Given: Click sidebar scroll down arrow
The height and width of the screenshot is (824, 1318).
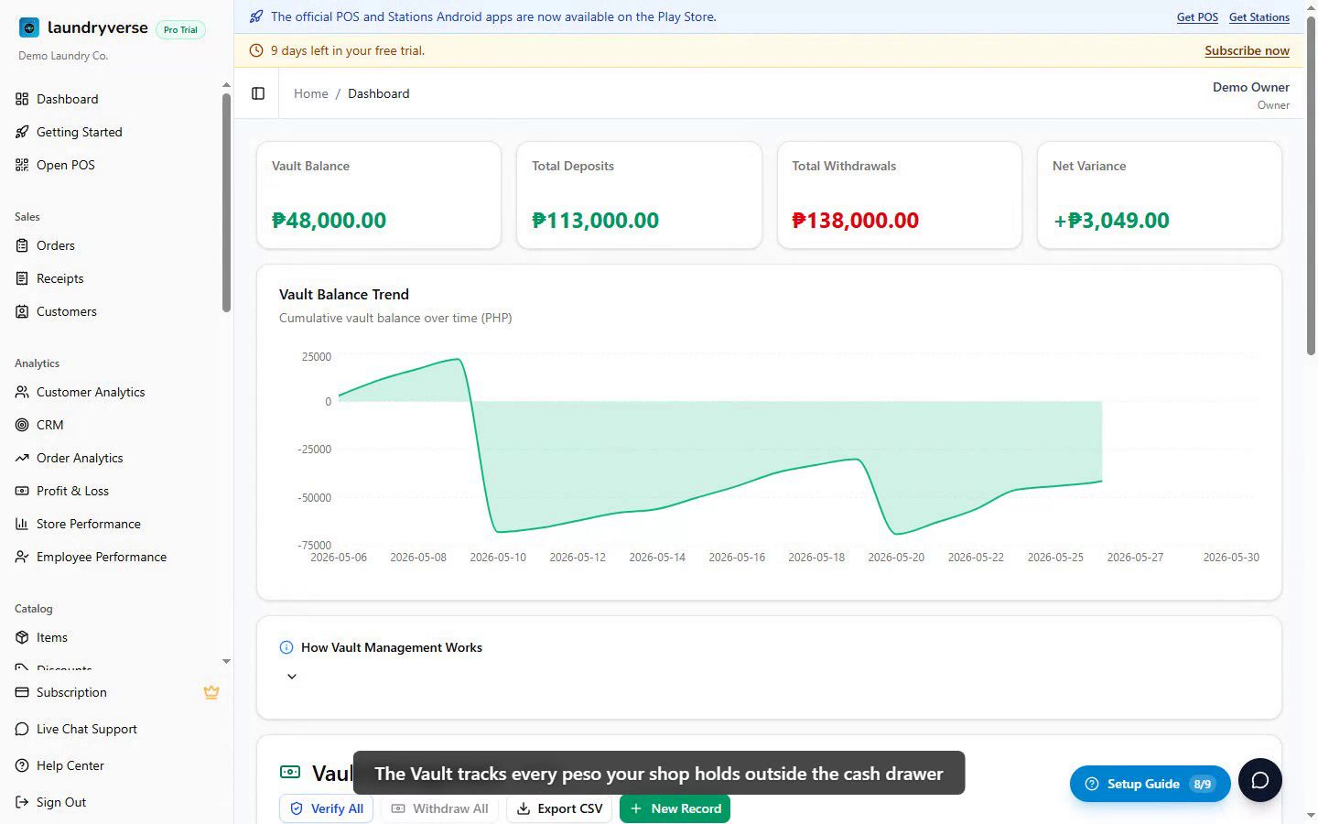Looking at the screenshot, I should tap(226, 661).
